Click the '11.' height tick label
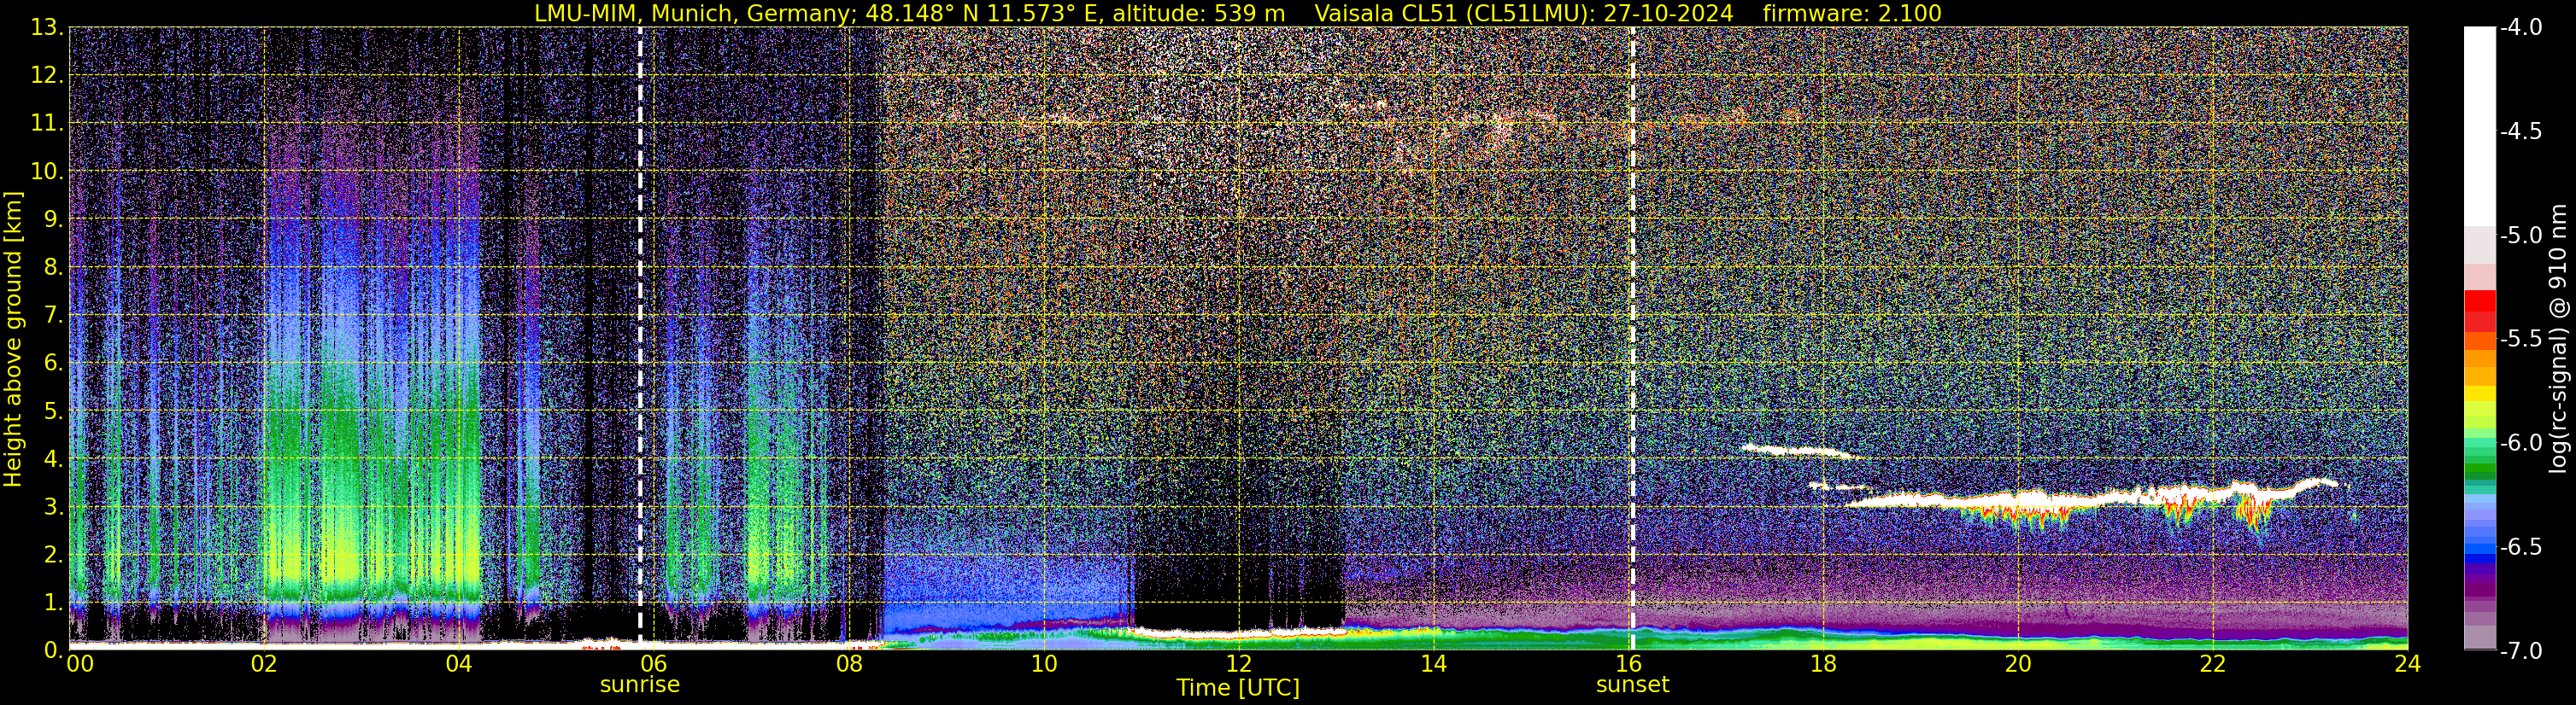The image size is (2576, 705). 47,123
